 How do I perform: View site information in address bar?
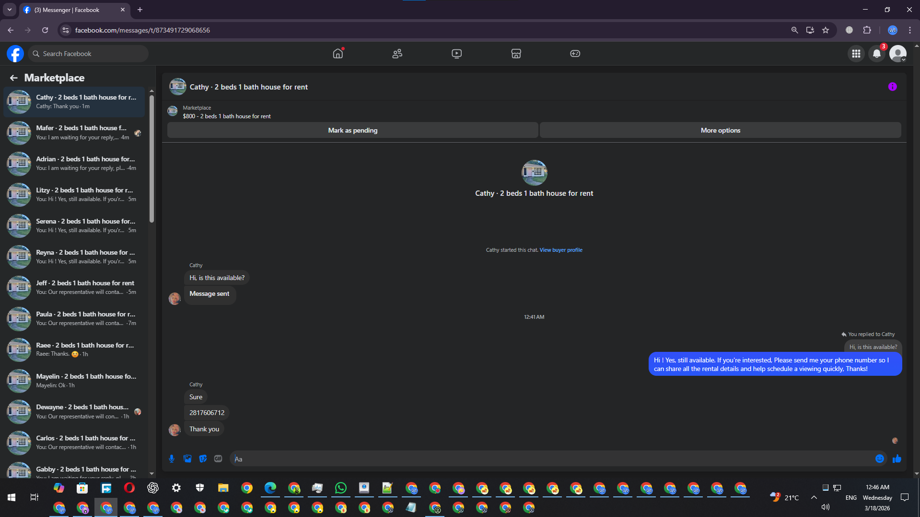pyautogui.click(x=66, y=30)
